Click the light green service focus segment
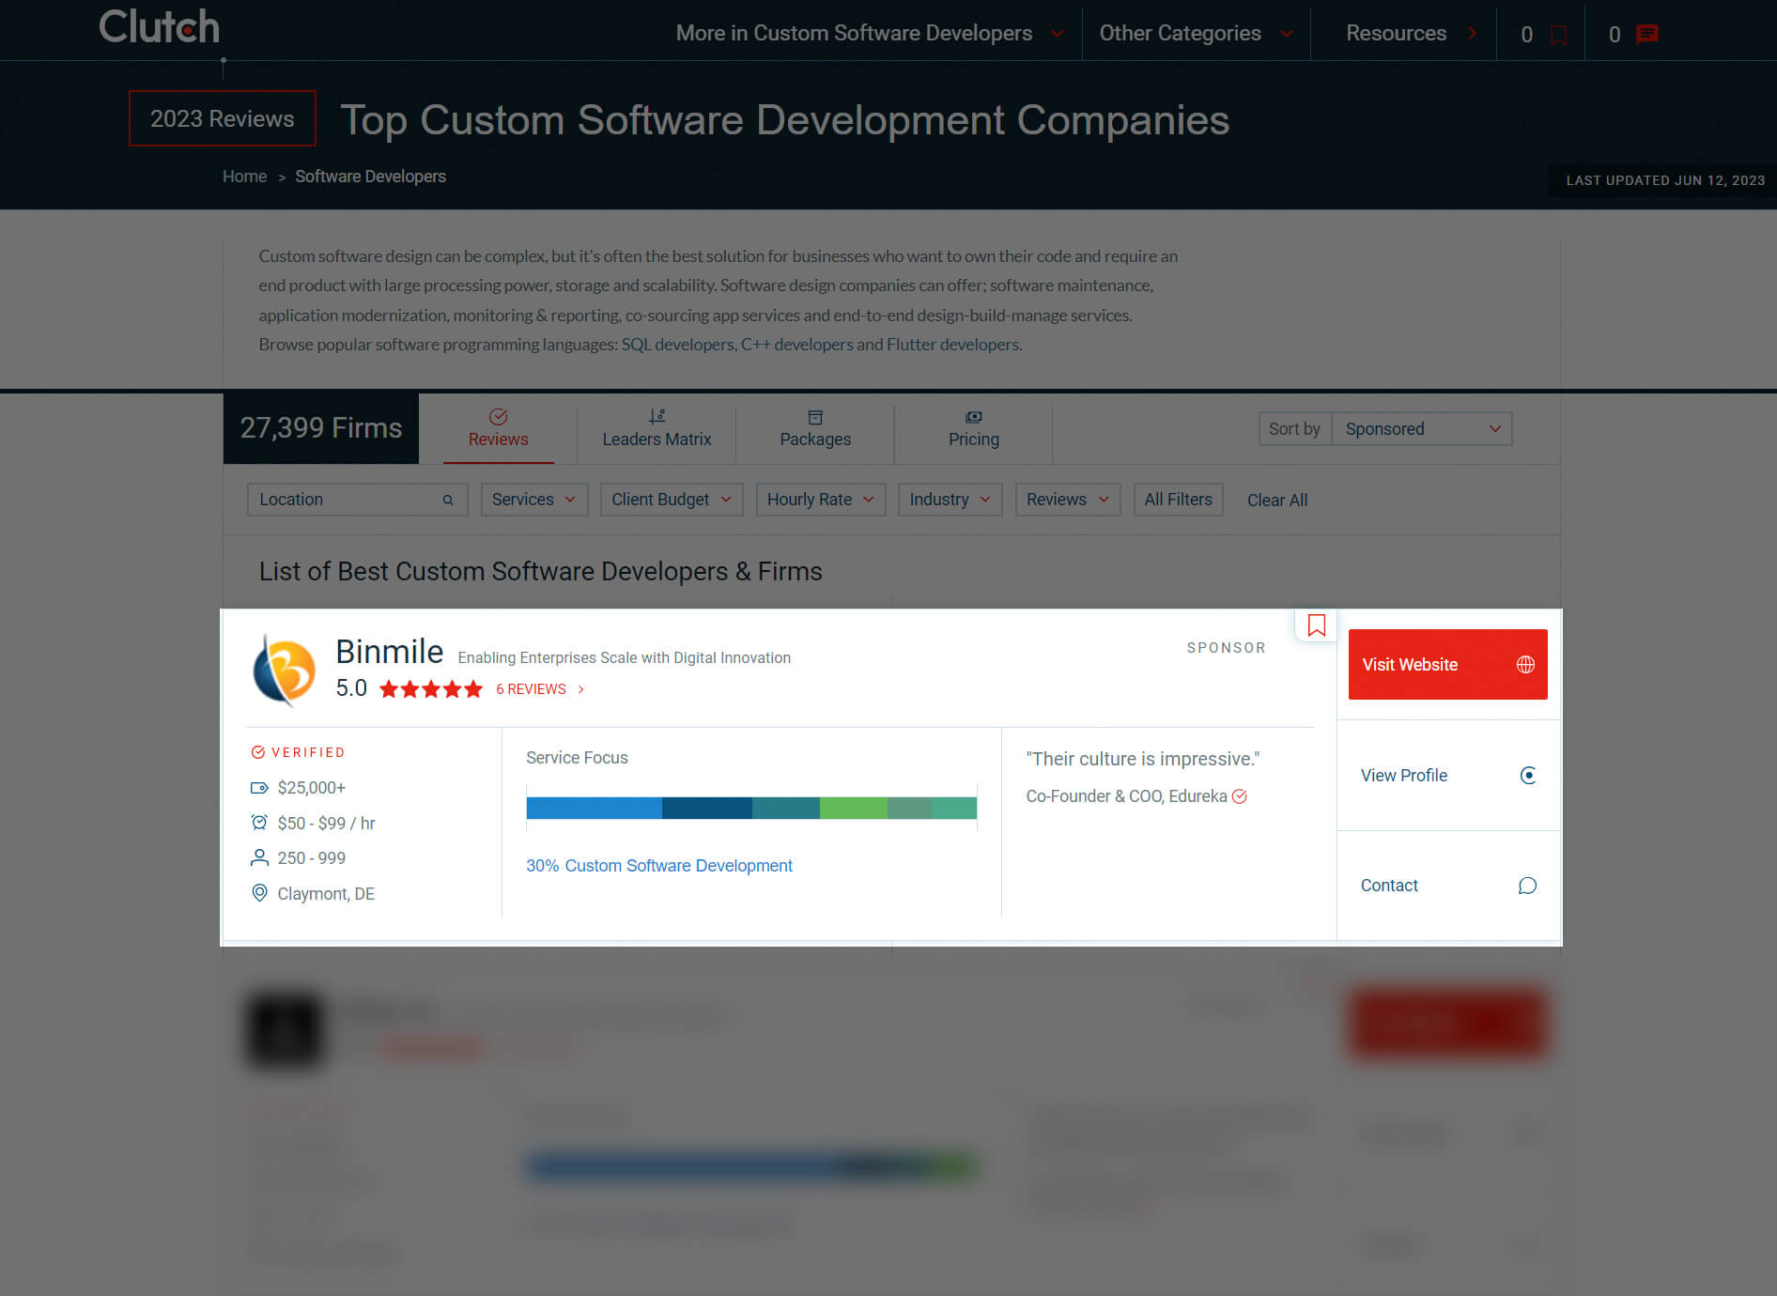The image size is (1777, 1296). coord(854,808)
